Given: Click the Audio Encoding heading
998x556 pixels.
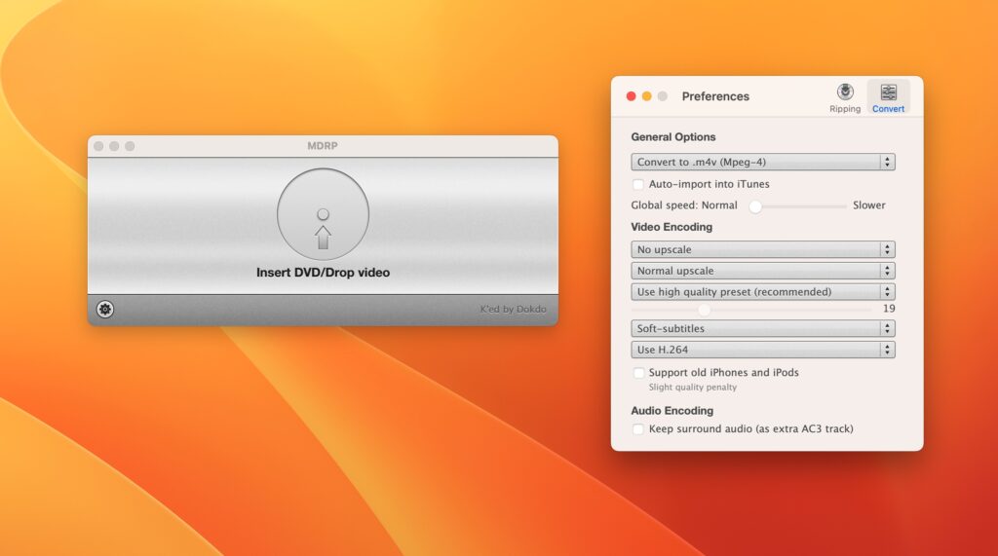Looking at the screenshot, I should click(x=672, y=411).
